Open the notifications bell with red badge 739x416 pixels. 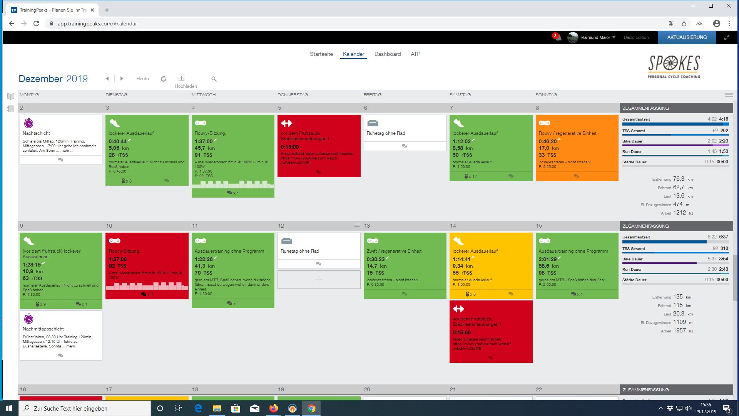tap(558, 37)
